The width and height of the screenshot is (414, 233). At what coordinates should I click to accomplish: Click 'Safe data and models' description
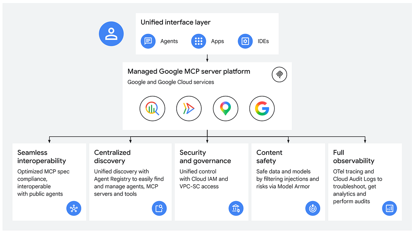tap(287, 179)
